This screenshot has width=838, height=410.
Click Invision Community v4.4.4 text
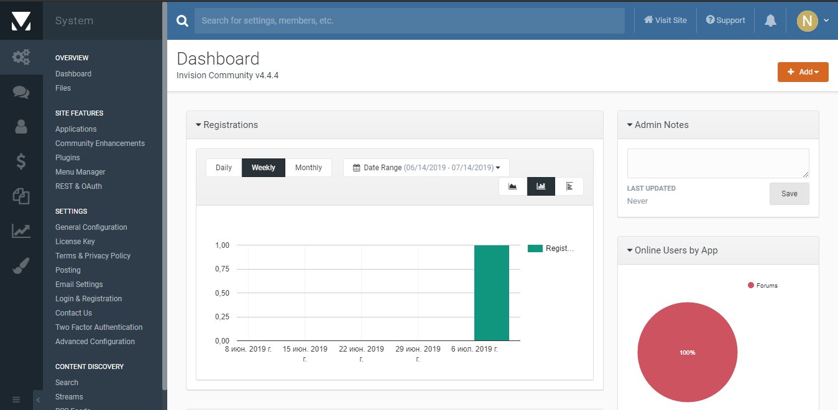click(x=228, y=76)
